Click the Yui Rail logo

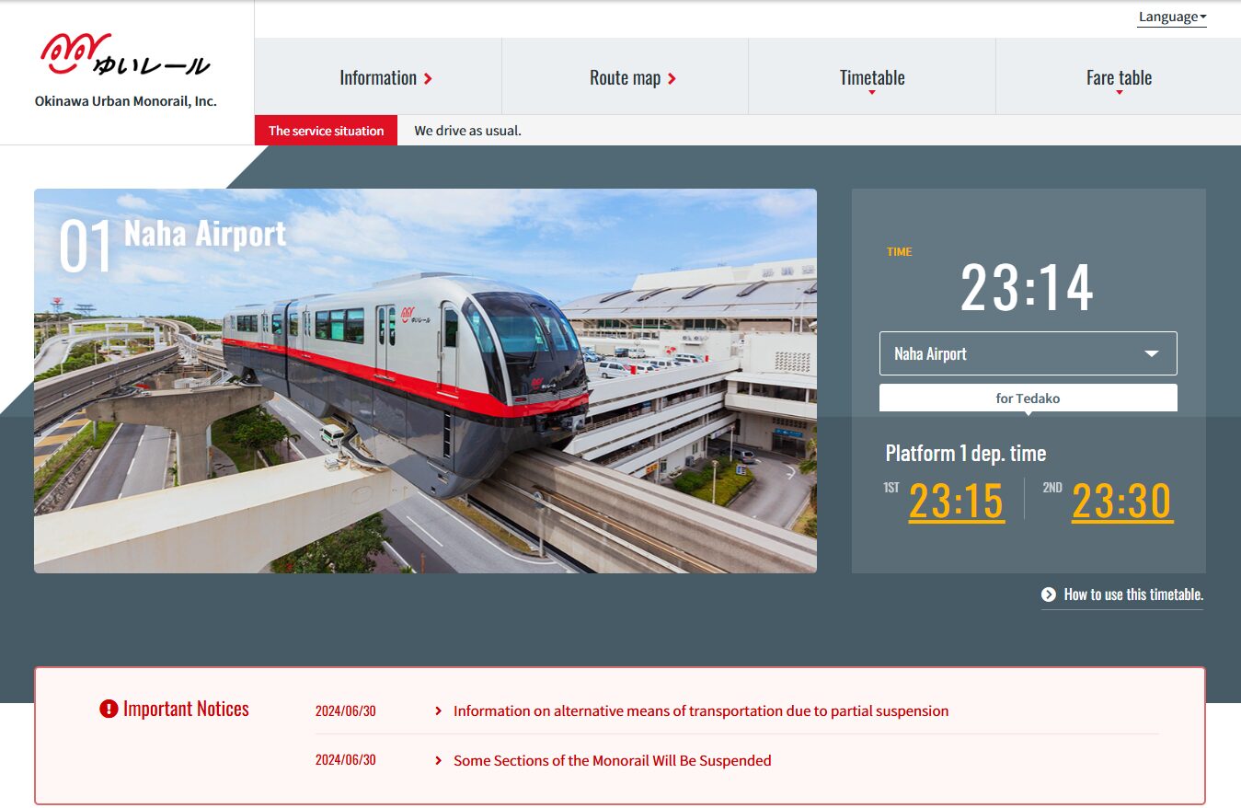click(125, 55)
